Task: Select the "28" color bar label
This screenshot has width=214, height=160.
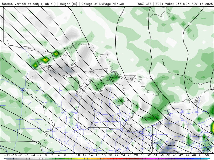Action: pos(136,155)
